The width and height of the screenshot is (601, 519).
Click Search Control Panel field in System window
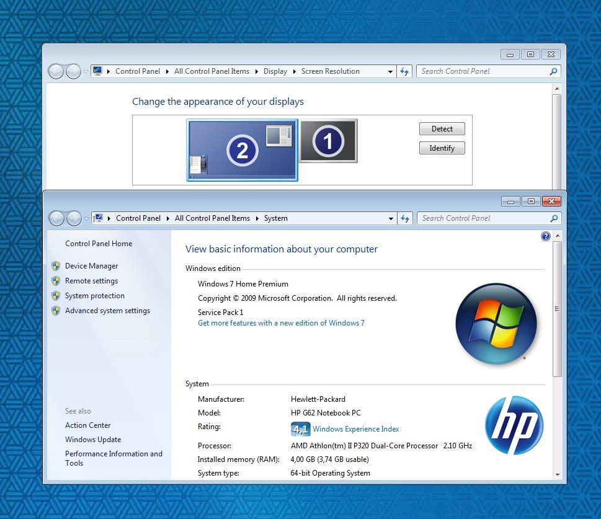click(483, 218)
